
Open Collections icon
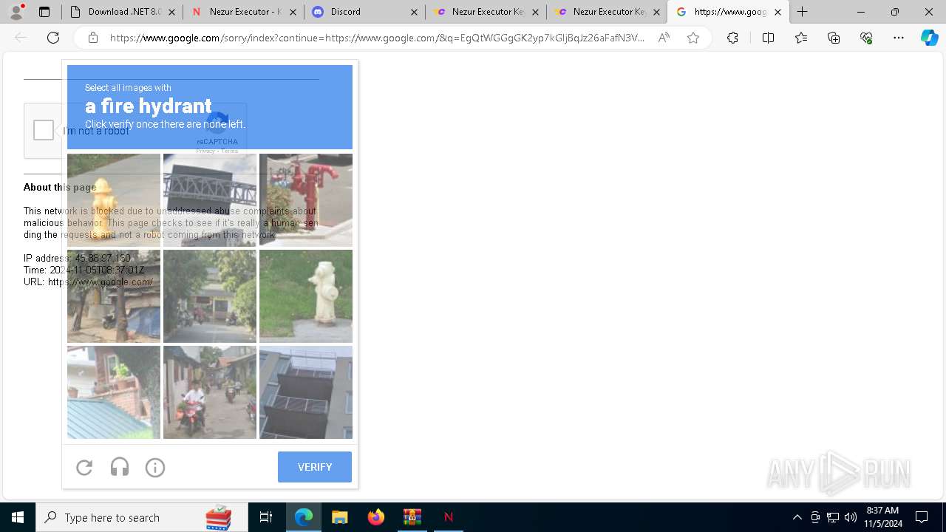coord(834,38)
